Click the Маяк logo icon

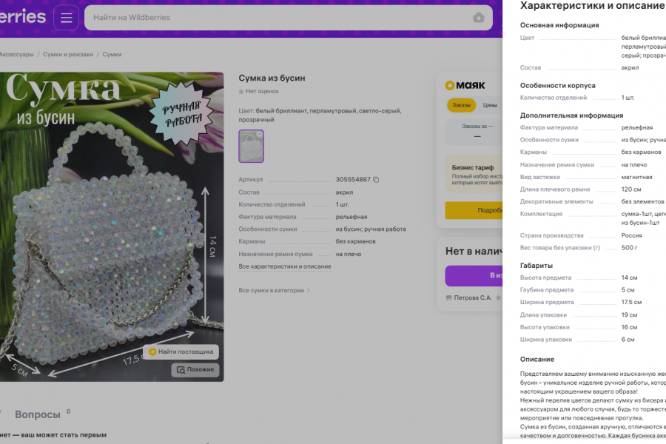450,85
